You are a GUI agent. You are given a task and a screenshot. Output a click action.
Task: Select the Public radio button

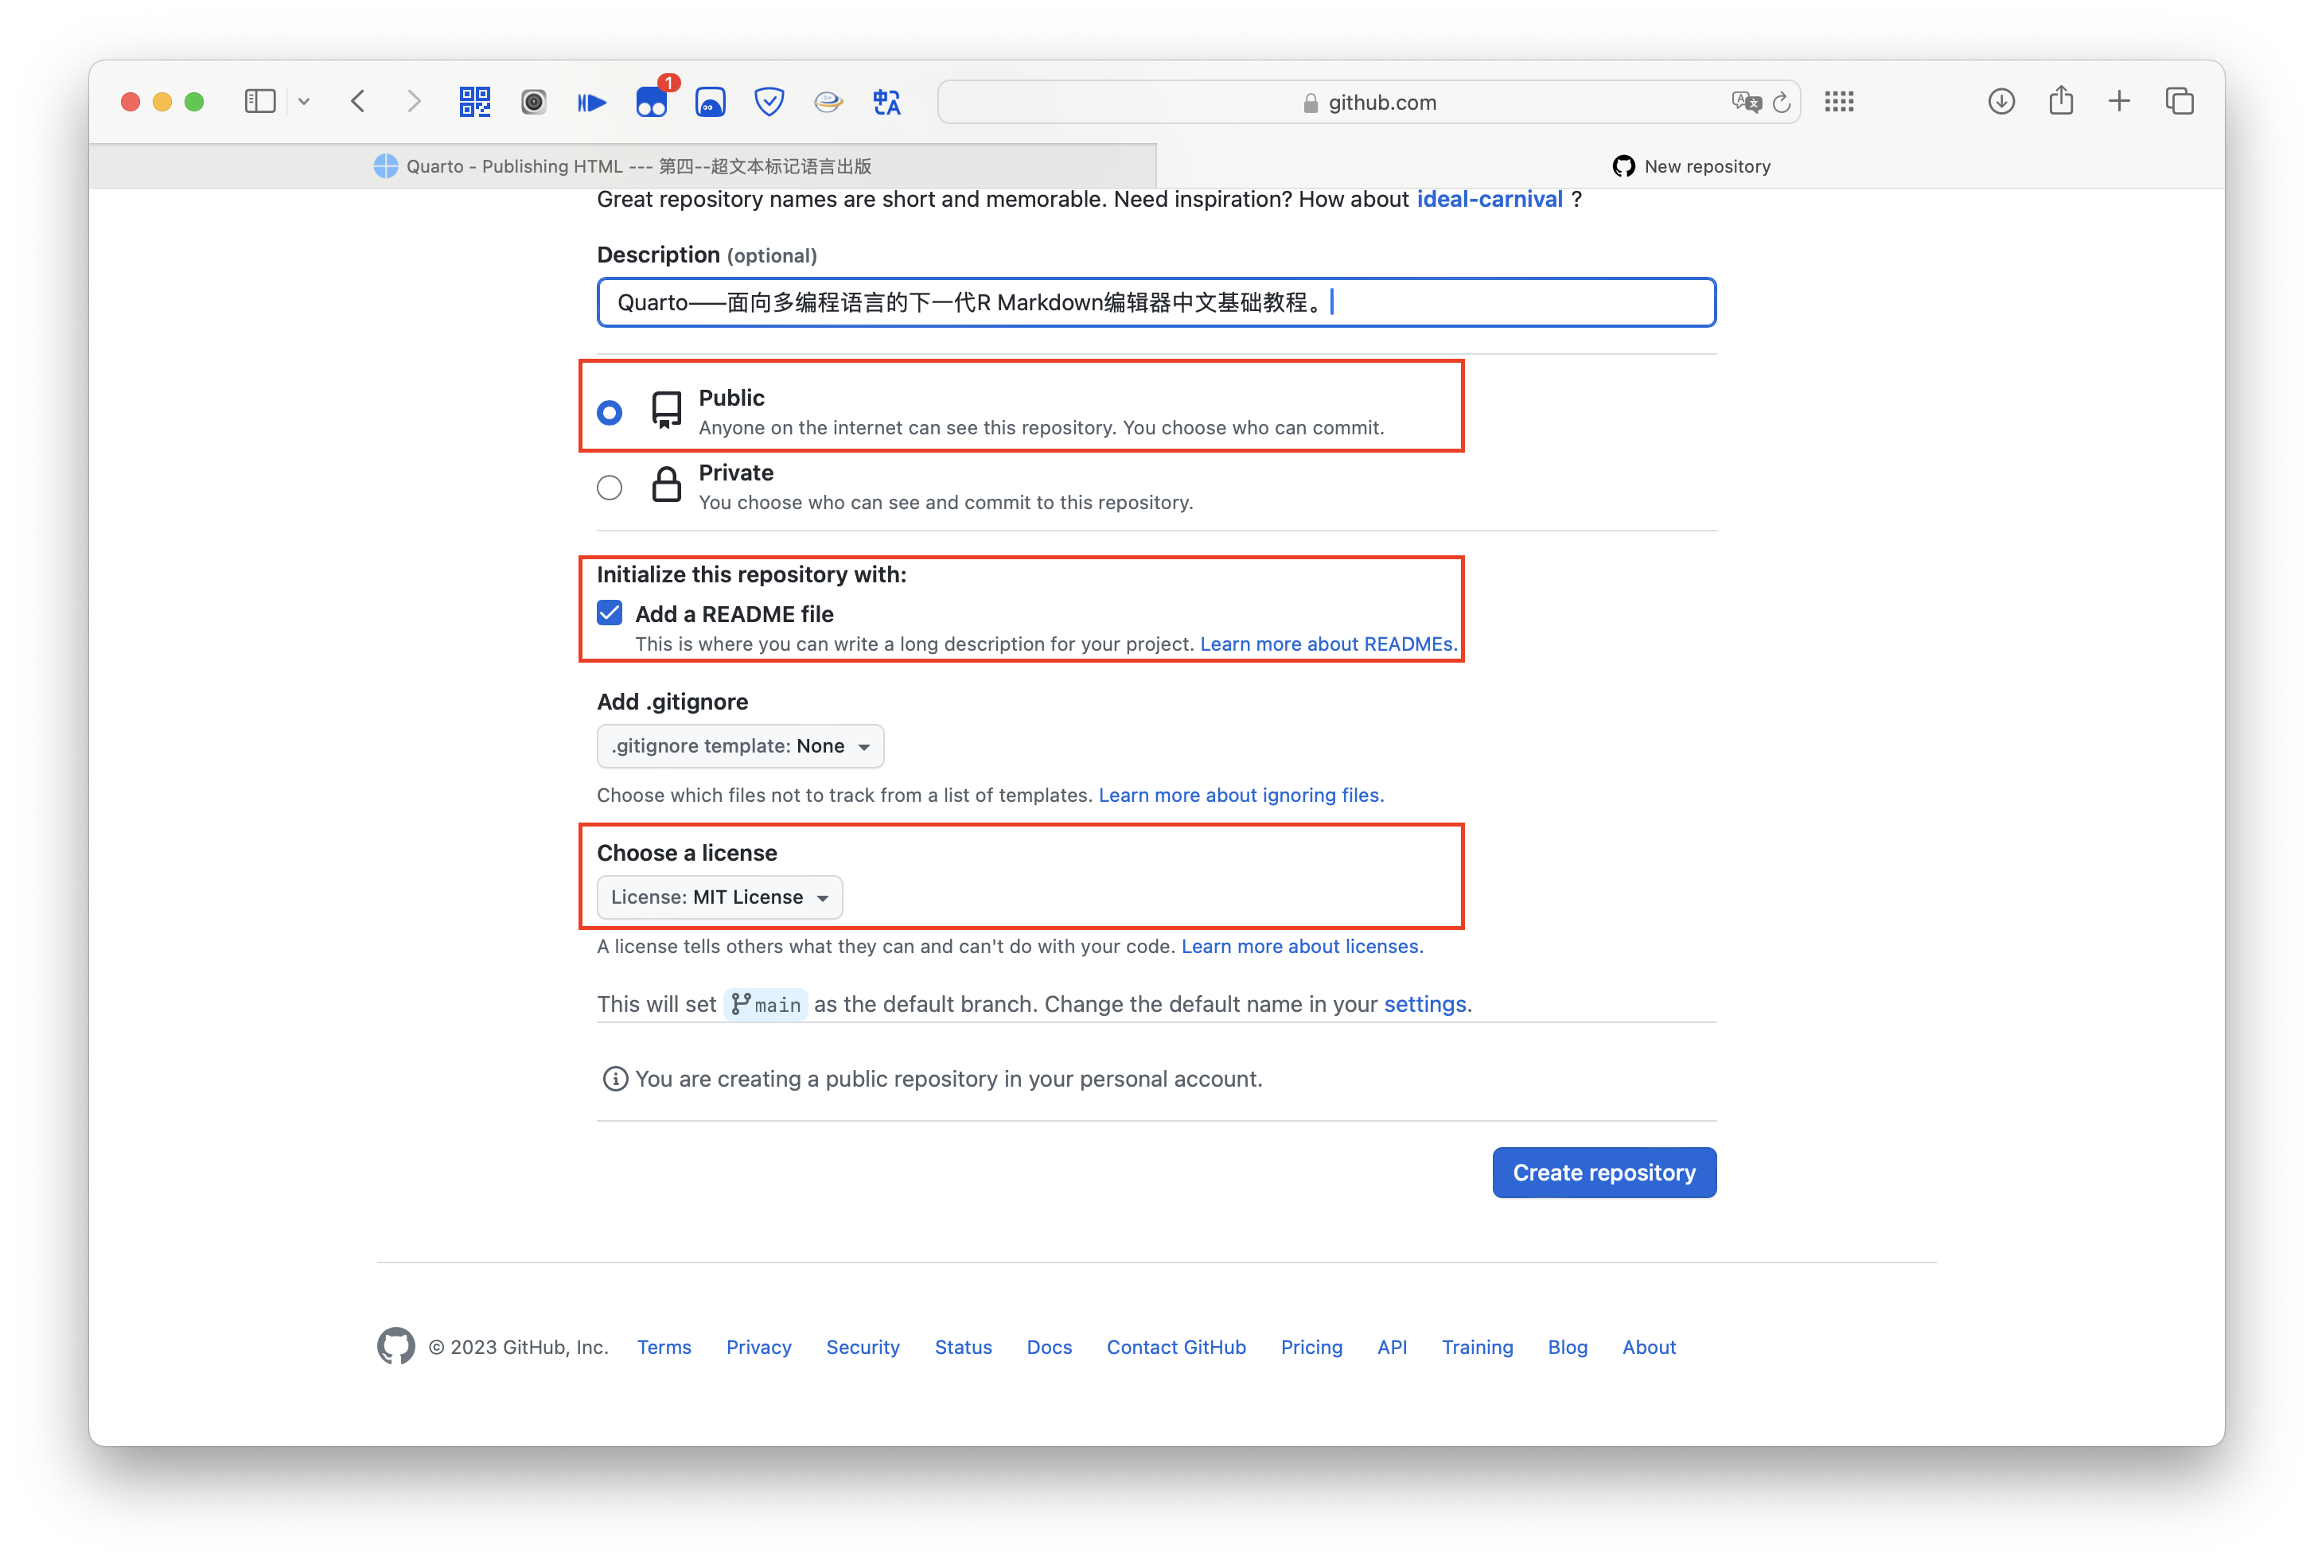(x=610, y=412)
